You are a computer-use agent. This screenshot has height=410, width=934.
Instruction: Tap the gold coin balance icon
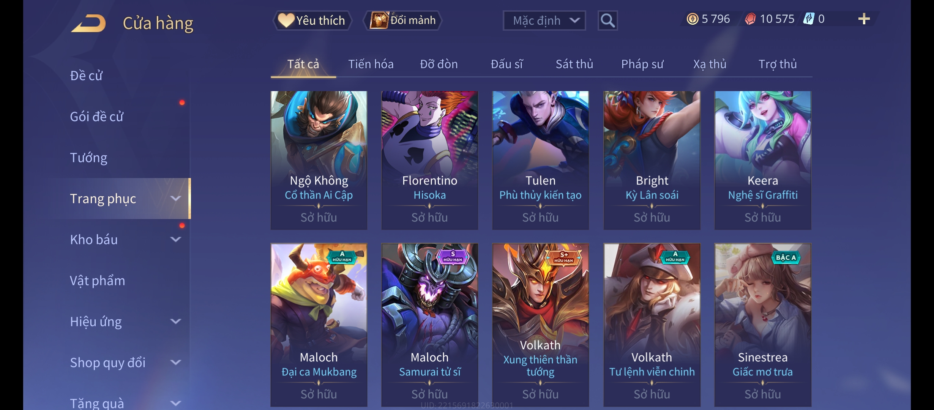693,19
